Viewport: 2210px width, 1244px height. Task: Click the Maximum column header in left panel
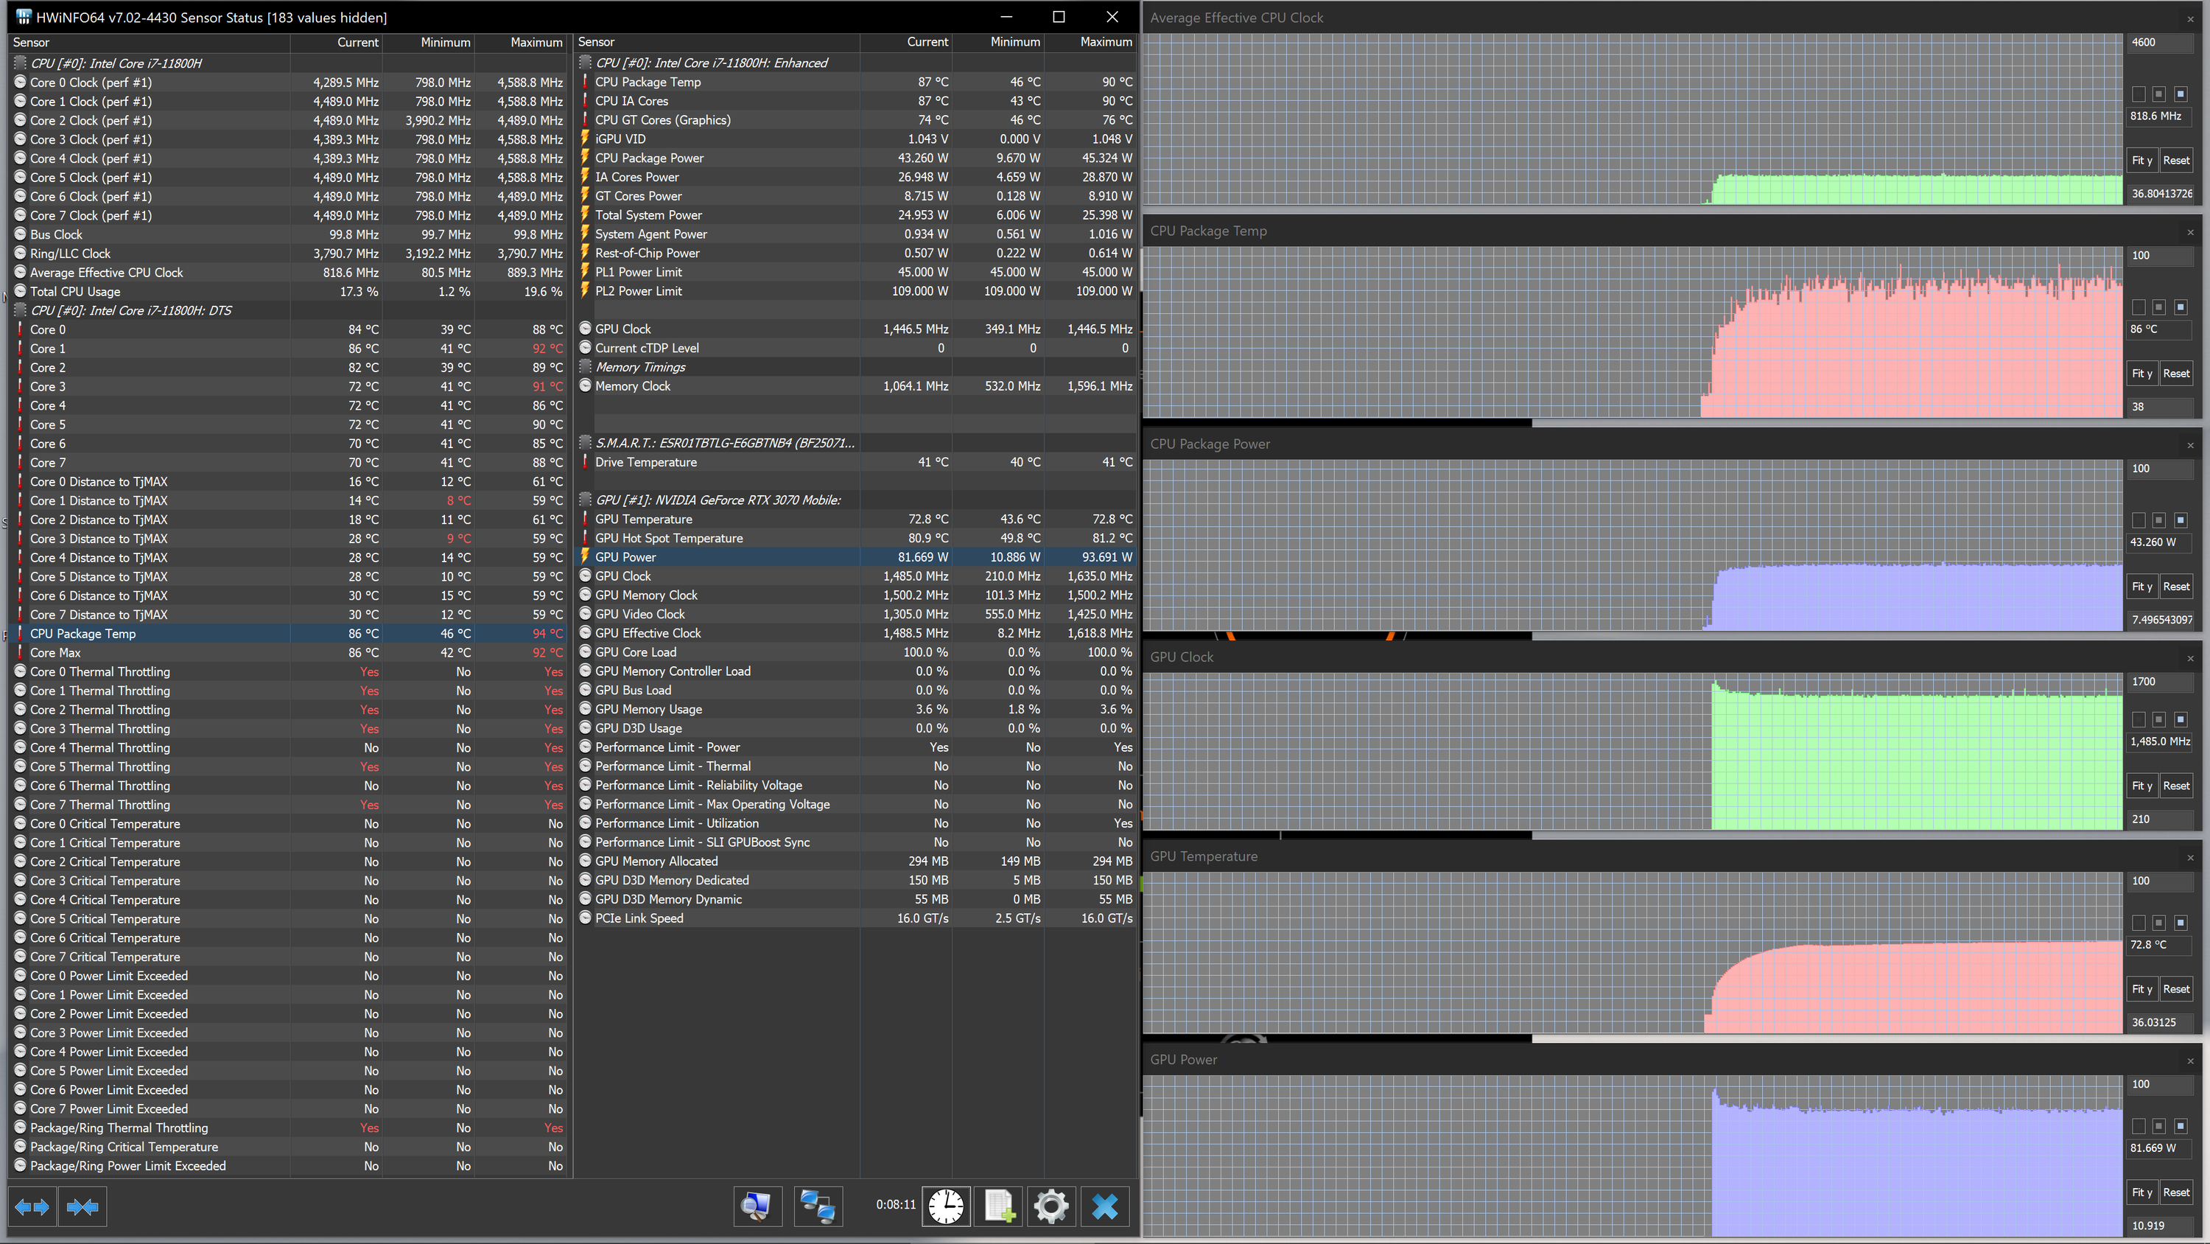pyautogui.click(x=536, y=42)
